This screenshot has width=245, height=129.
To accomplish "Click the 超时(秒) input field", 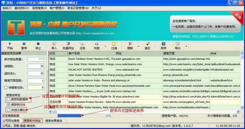I will point(36,73).
